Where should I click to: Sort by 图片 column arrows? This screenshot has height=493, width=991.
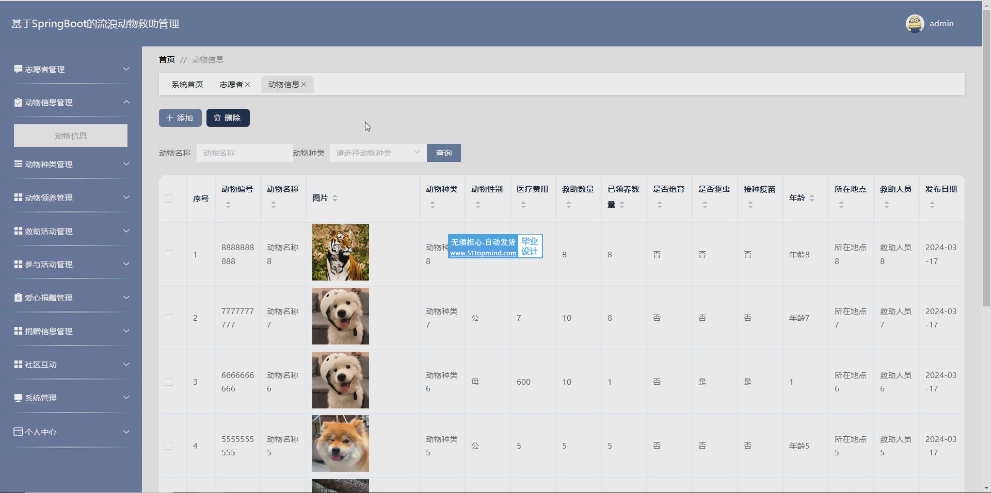(x=335, y=198)
